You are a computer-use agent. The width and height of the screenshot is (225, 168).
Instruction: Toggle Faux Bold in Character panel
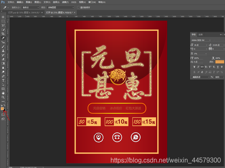(x=194, y=67)
